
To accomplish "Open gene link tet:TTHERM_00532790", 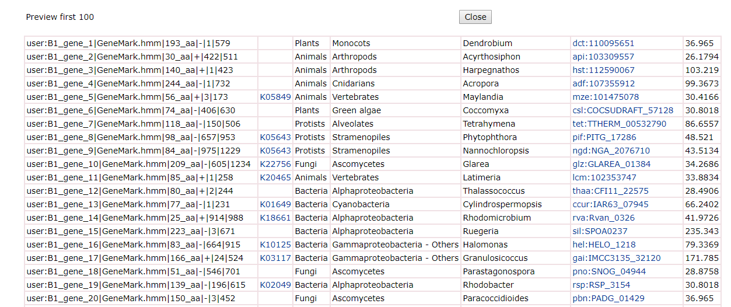I will click(620, 124).
